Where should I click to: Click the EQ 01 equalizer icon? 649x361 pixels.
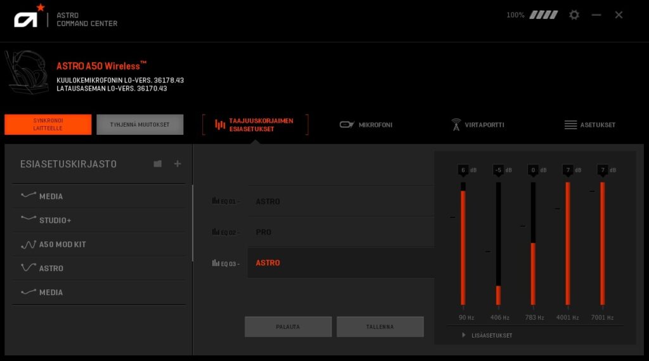[215, 201]
